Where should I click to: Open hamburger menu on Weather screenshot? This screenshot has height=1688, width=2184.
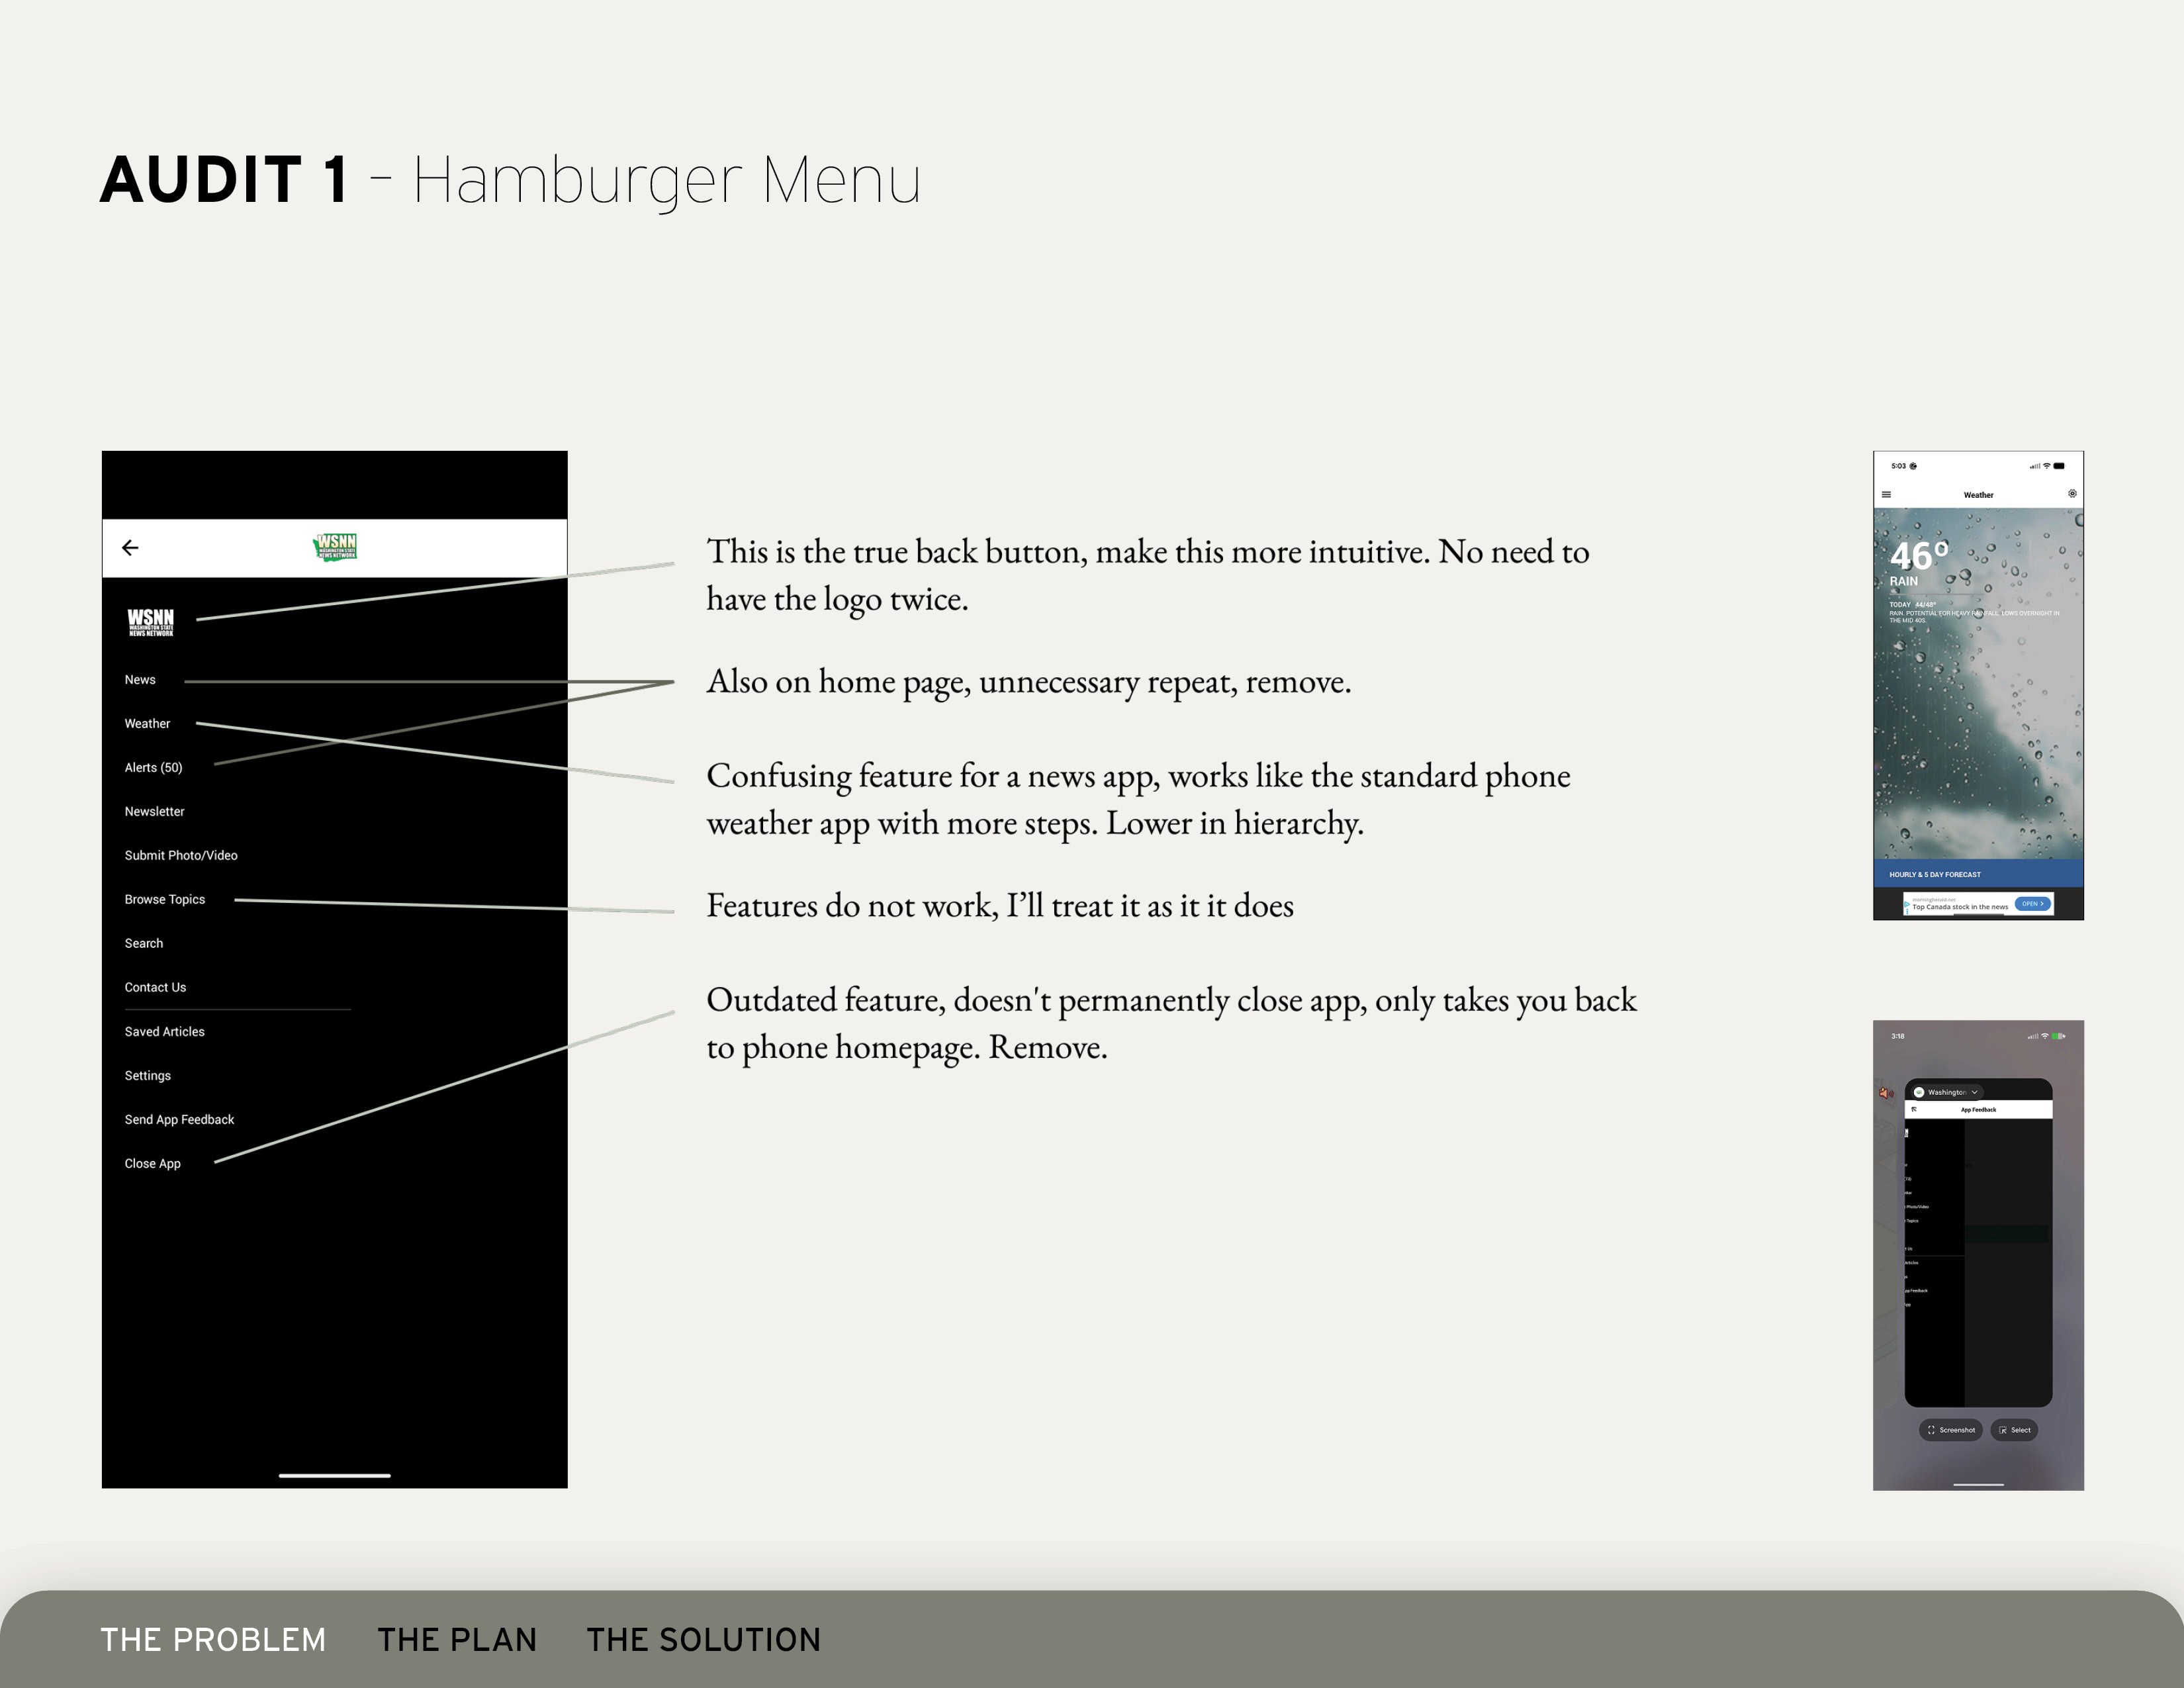click(x=1886, y=495)
